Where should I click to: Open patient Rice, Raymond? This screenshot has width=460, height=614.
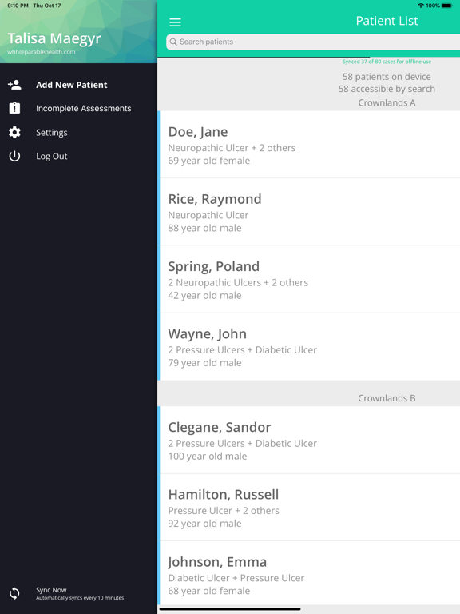[x=309, y=212]
